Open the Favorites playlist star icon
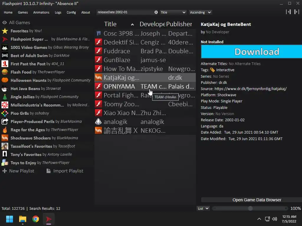This screenshot has height=226, width=302. tap(5, 31)
